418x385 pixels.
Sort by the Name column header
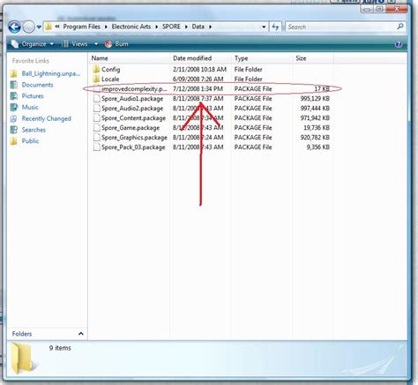pyautogui.click(x=100, y=58)
